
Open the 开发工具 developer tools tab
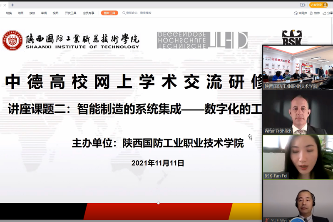tap(70, 13)
